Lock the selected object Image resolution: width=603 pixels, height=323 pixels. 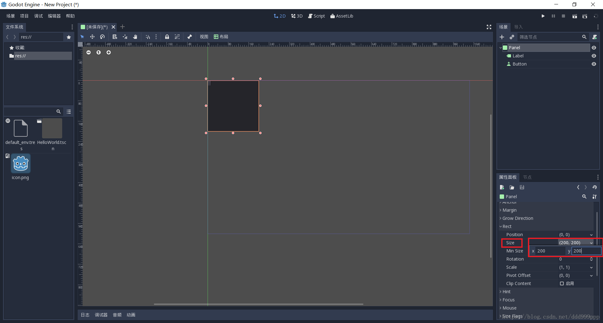[x=167, y=37]
